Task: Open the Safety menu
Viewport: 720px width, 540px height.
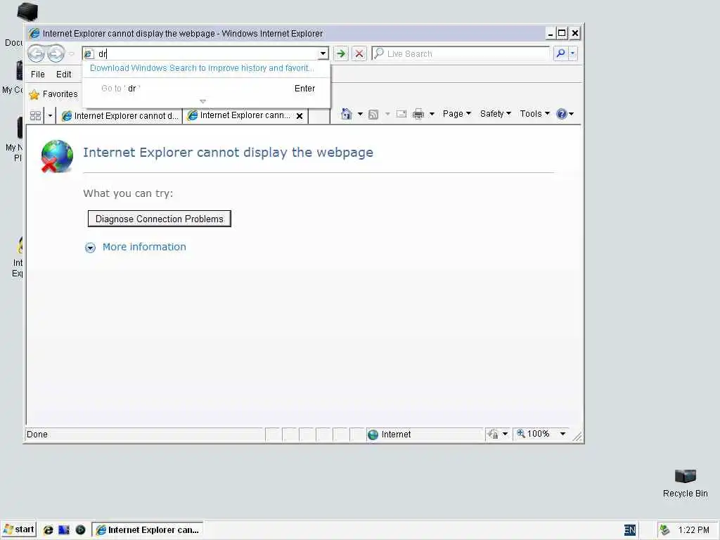Action: [496, 113]
